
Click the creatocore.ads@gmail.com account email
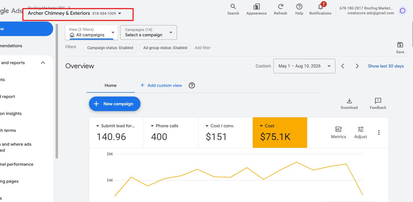(371, 13)
